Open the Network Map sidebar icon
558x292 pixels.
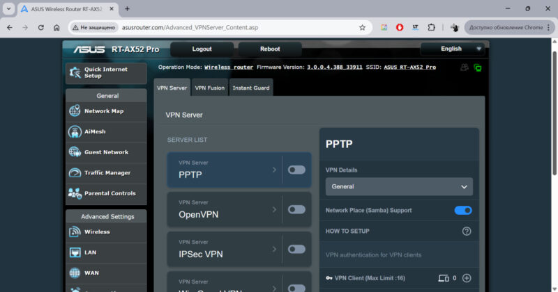click(x=75, y=111)
